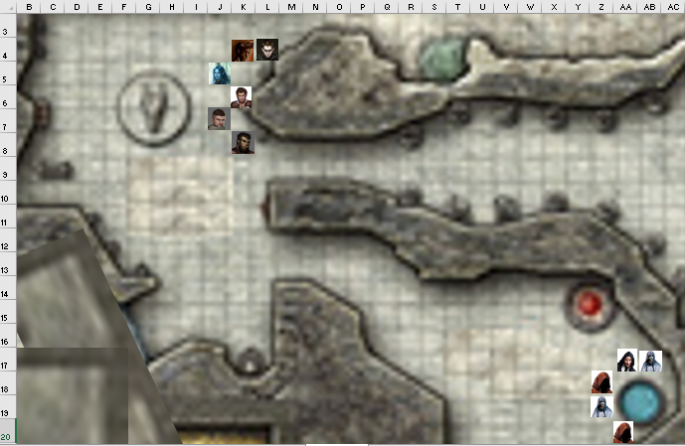Select the gray hooded figure in row 17
Image resolution: width=685 pixels, height=446 pixels.
[651, 361]
